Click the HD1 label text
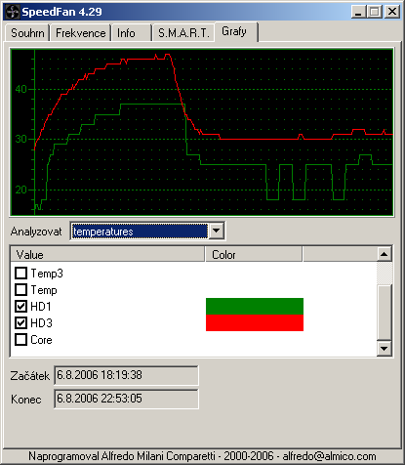The height and width of the screenshot is (465, 405). tap(41, 307)
